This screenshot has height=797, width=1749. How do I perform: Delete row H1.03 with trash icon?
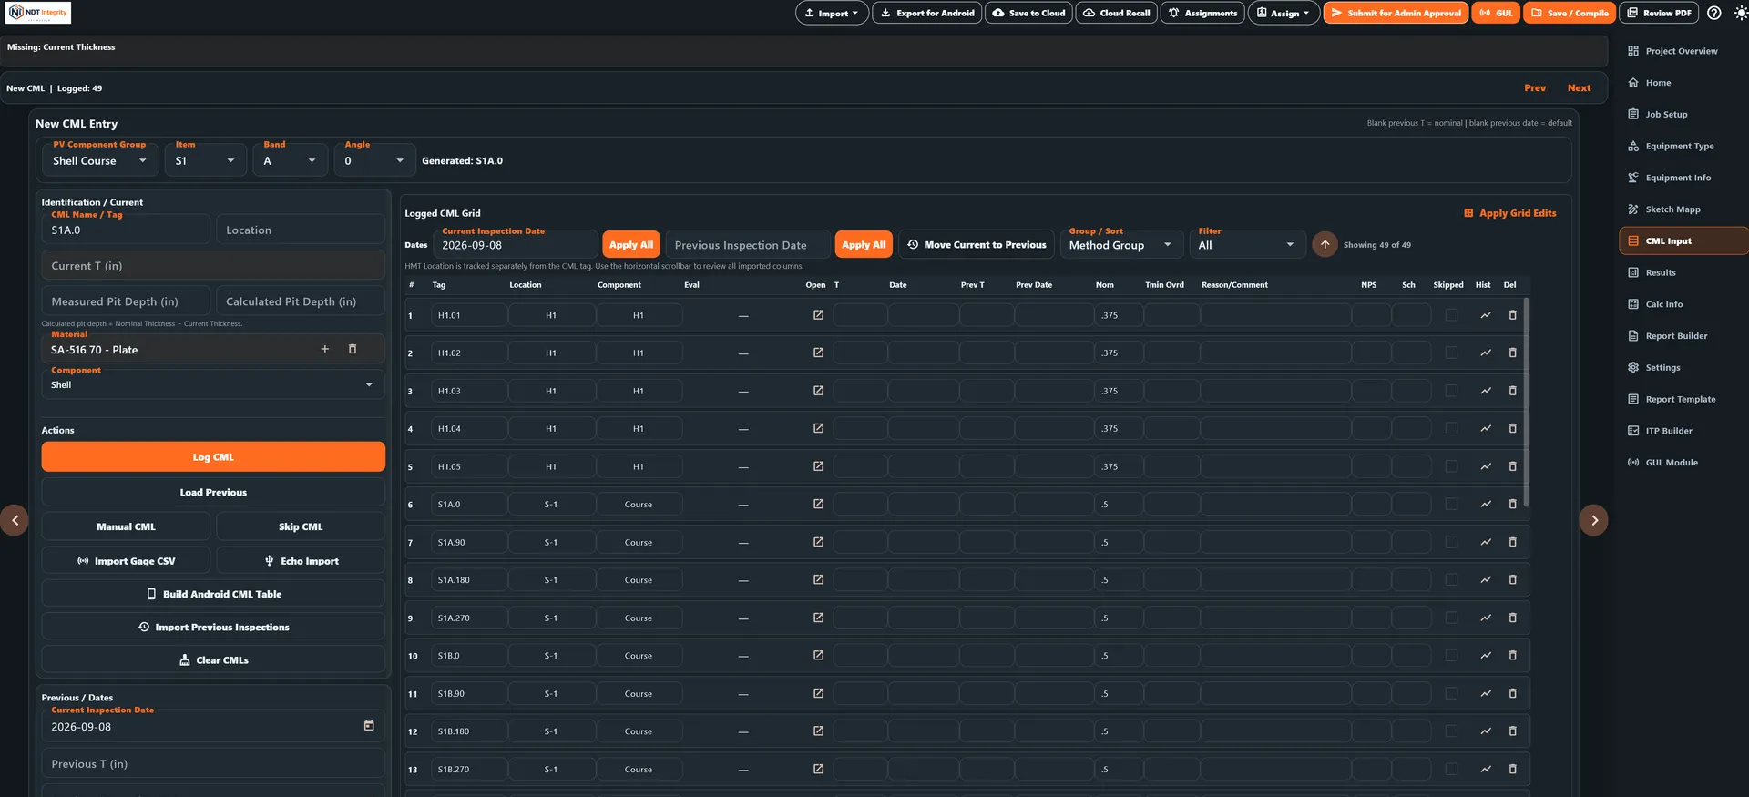click(1513, 391)
